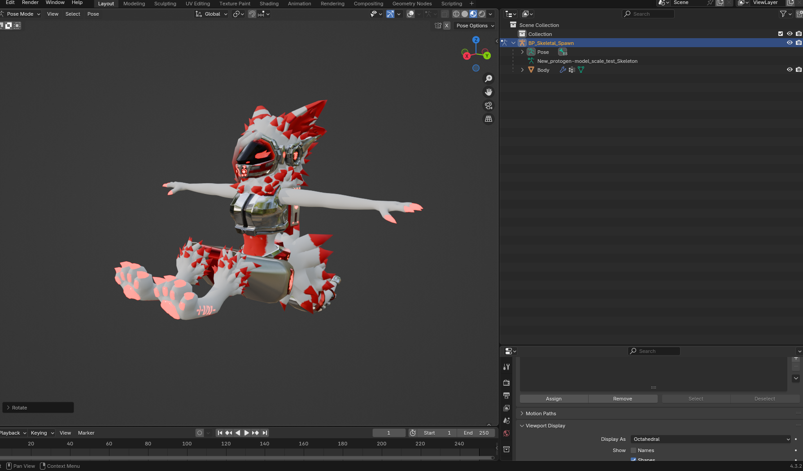Click the play animation button
This screenshot has width=803, height=471.
pyautogui.click(x=246, y=433)
